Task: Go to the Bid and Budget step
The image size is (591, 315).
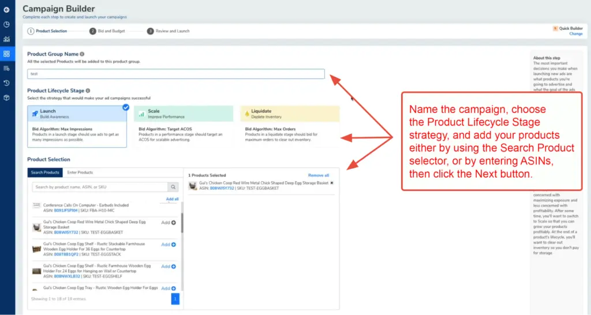Action: pos(107,31)
